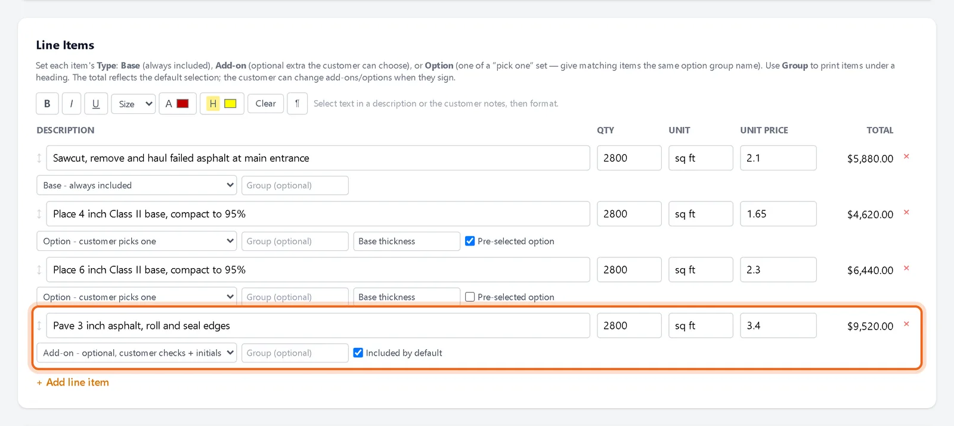The height and width of the screenshot is (426, 954).
Task: Click Add line item link
Action: click(x=73, y=383)
